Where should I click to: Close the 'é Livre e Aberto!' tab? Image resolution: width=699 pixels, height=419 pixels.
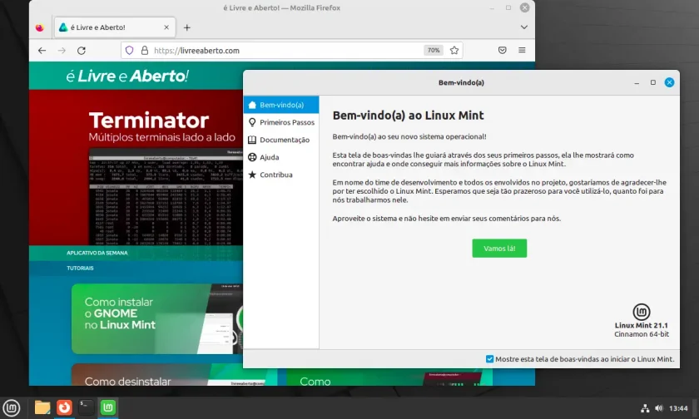[x=166, y=27]
